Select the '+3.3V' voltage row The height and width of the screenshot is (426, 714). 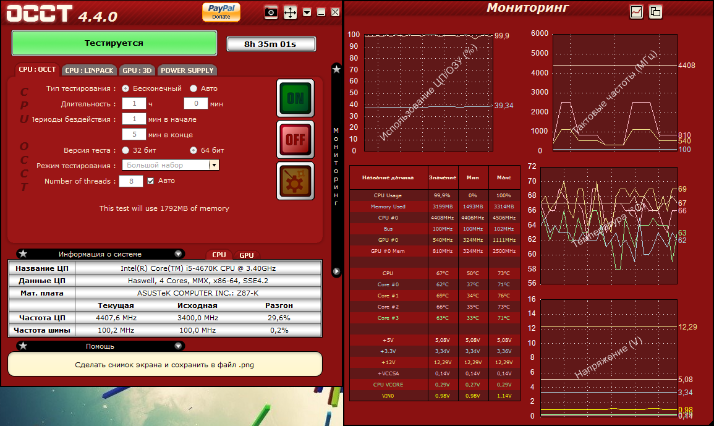pyautogui.click(x=435, y=351)
